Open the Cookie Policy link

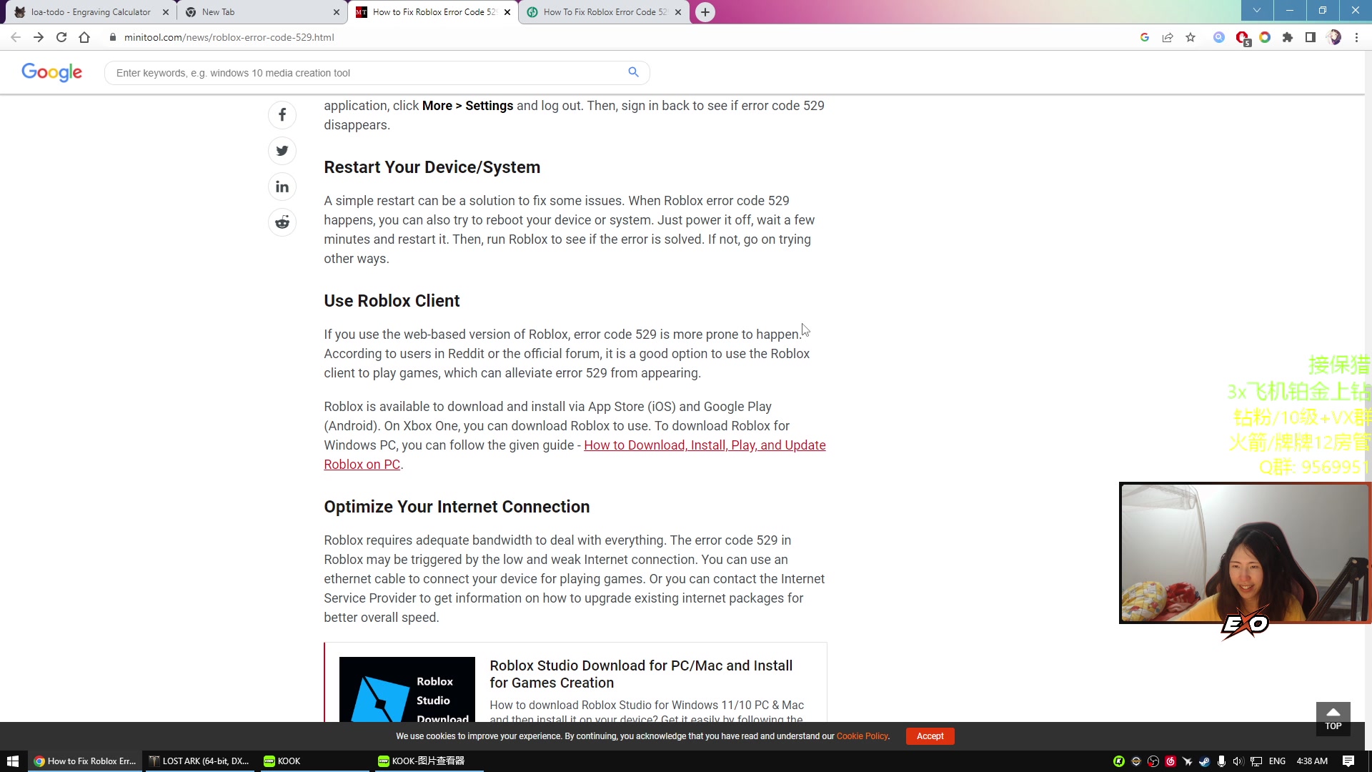pos(862,736)
